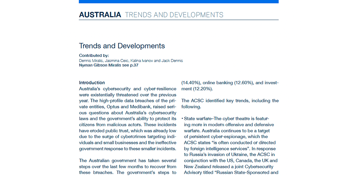The image size is (357, 176).
Task: Click the 'Introduction' section heading
Action: [92, 83]
